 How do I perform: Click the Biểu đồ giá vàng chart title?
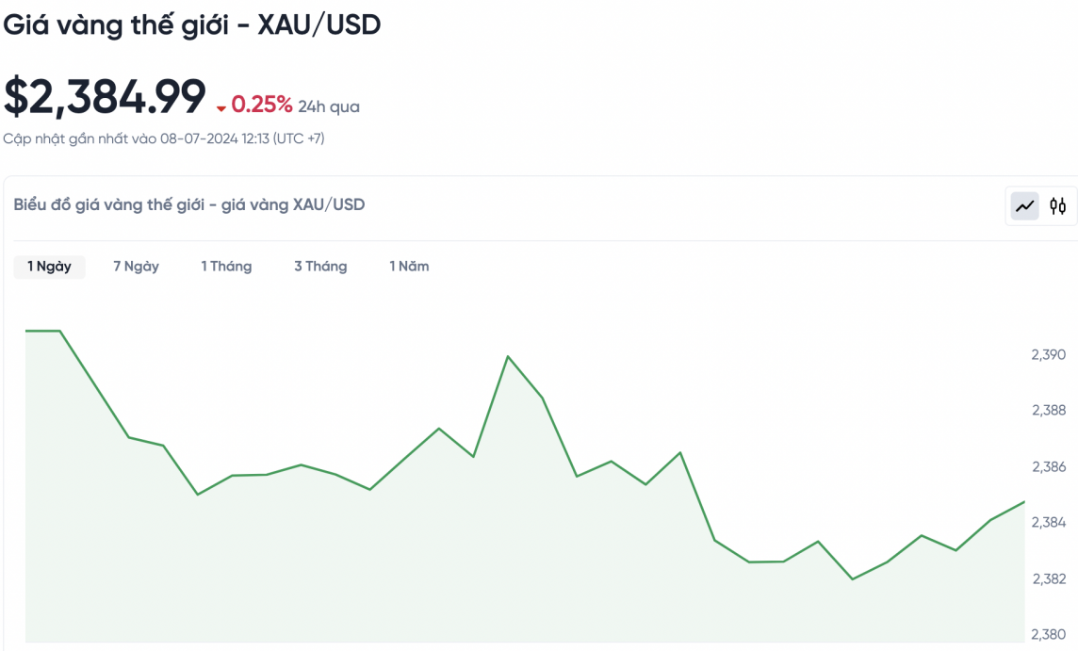tap(188, 204)
